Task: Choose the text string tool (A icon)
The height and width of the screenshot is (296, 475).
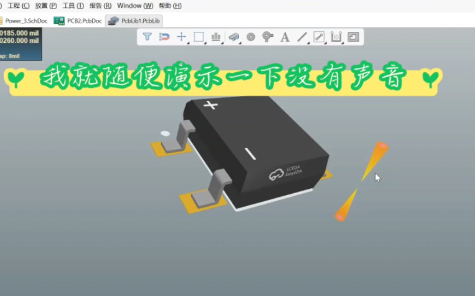Action: coord(284,36)
